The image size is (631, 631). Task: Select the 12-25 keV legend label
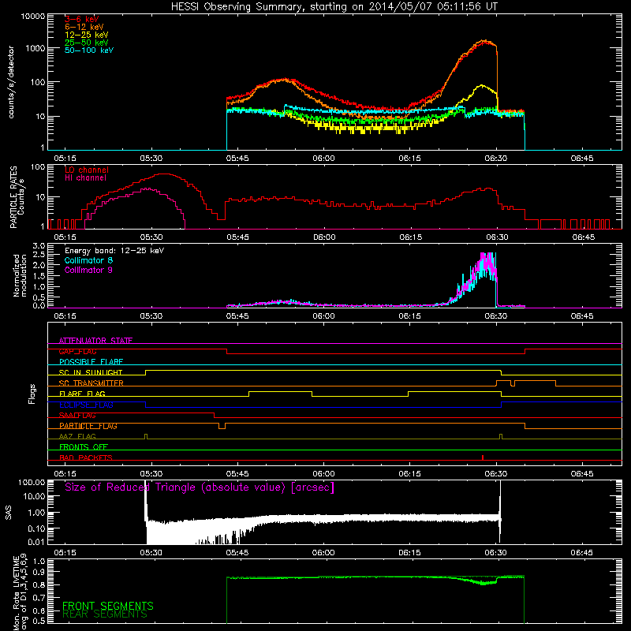click(x=86, y=35)
